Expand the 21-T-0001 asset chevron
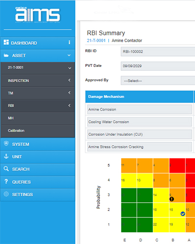Viewport: 195px width, 244px height. point(70,68)
